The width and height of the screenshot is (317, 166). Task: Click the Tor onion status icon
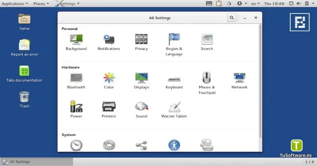(229, 4)
